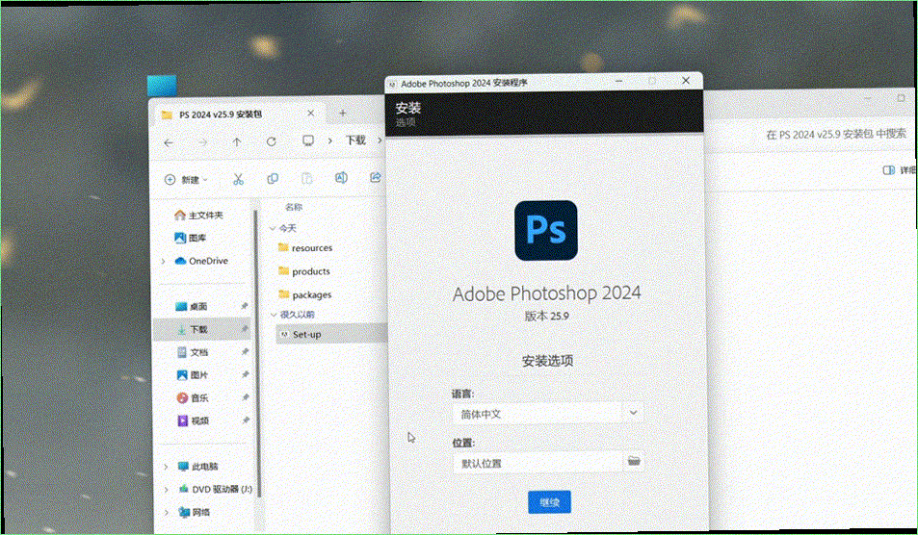Collapse the 今天 file group
Screen dimensions: 918x535
pos(273,228)
